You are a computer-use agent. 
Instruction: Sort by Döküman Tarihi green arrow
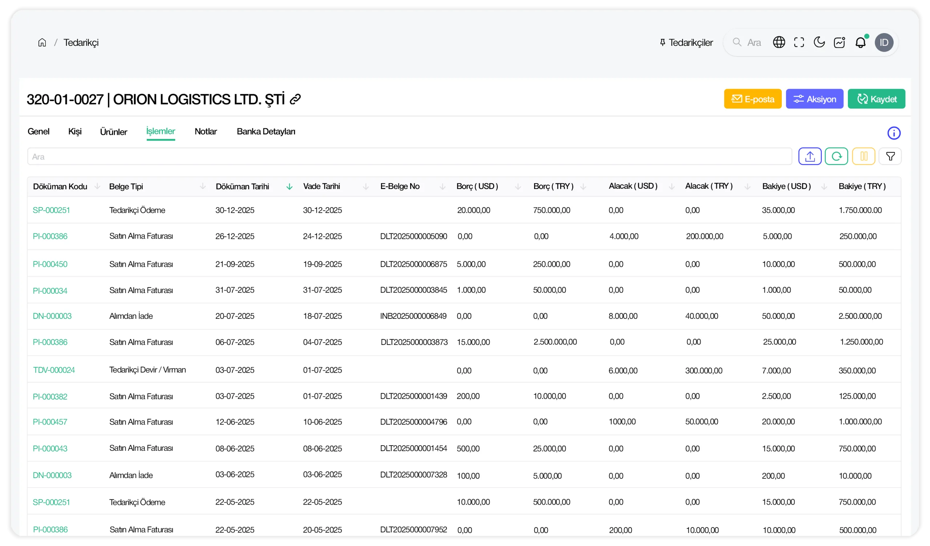[289, 186]
